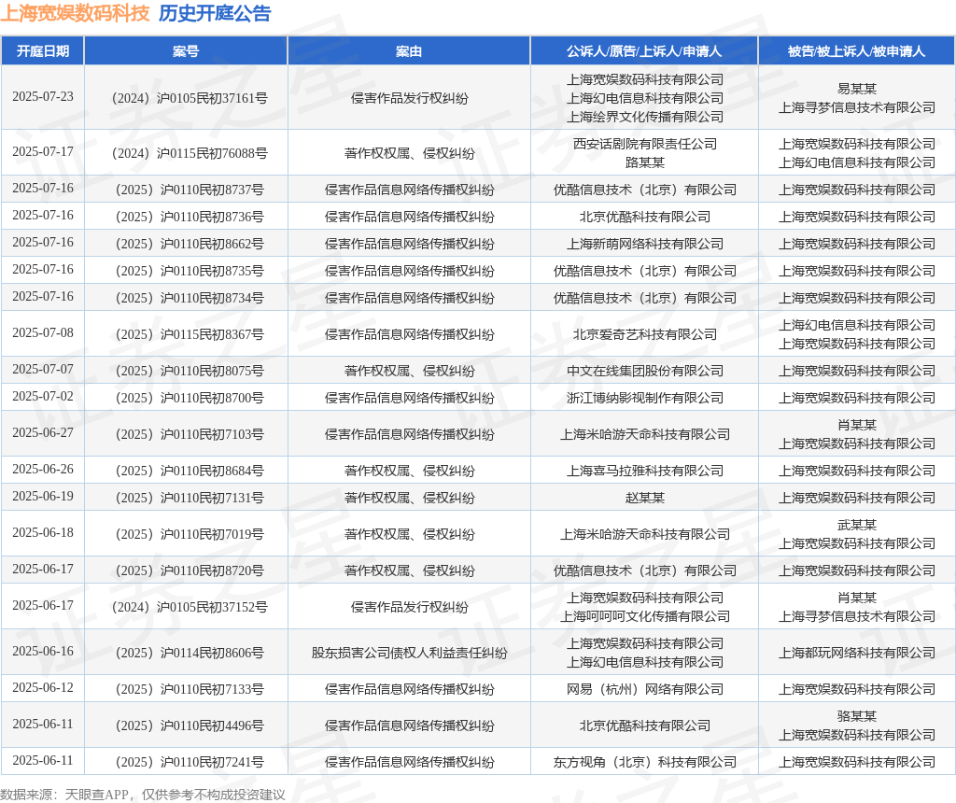Select the 开庭日期 column header
This screenshot has width=956, height=803.
coord(43,51)
